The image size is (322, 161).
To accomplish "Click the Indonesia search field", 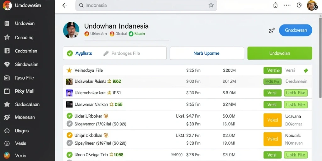I will (146, 5).
